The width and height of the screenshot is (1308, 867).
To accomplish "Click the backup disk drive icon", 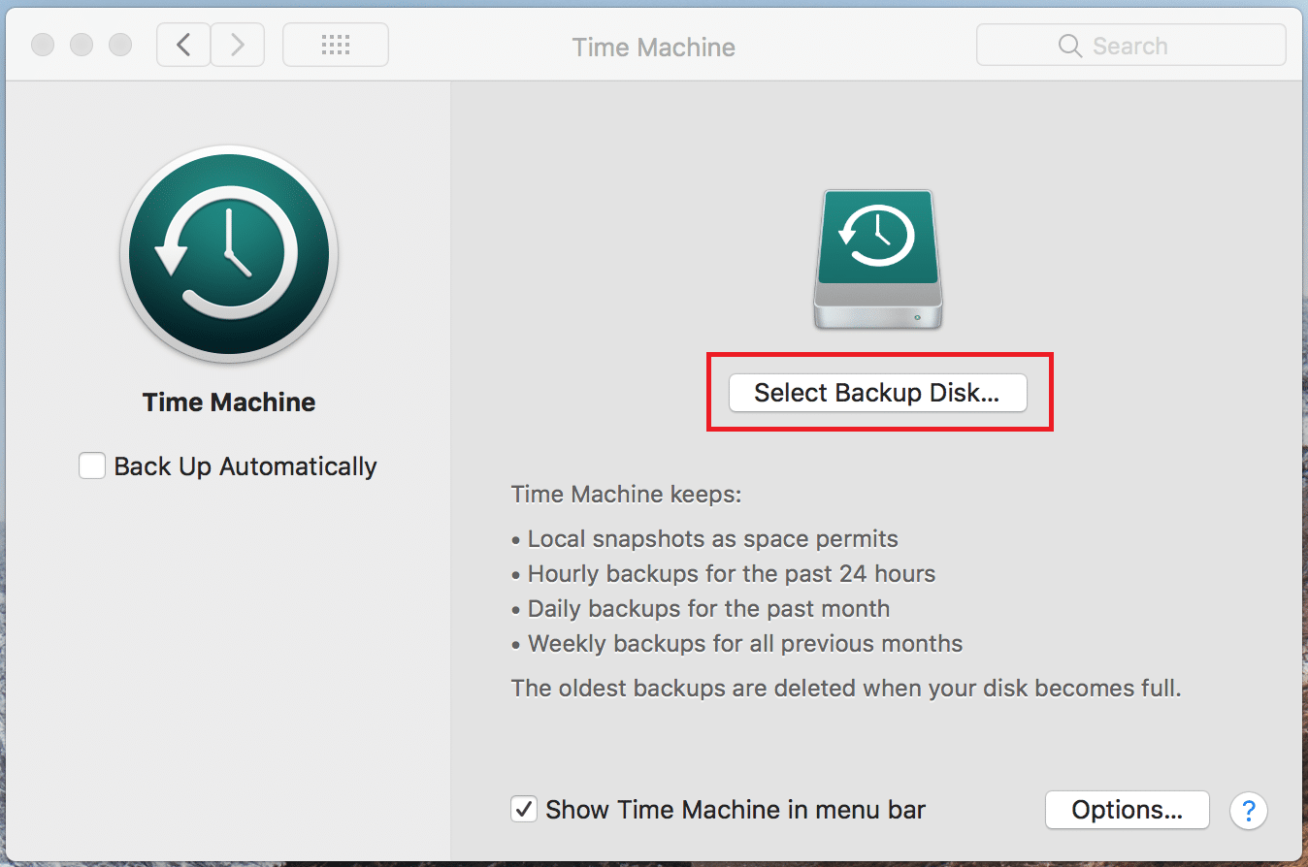I will 876,257.
